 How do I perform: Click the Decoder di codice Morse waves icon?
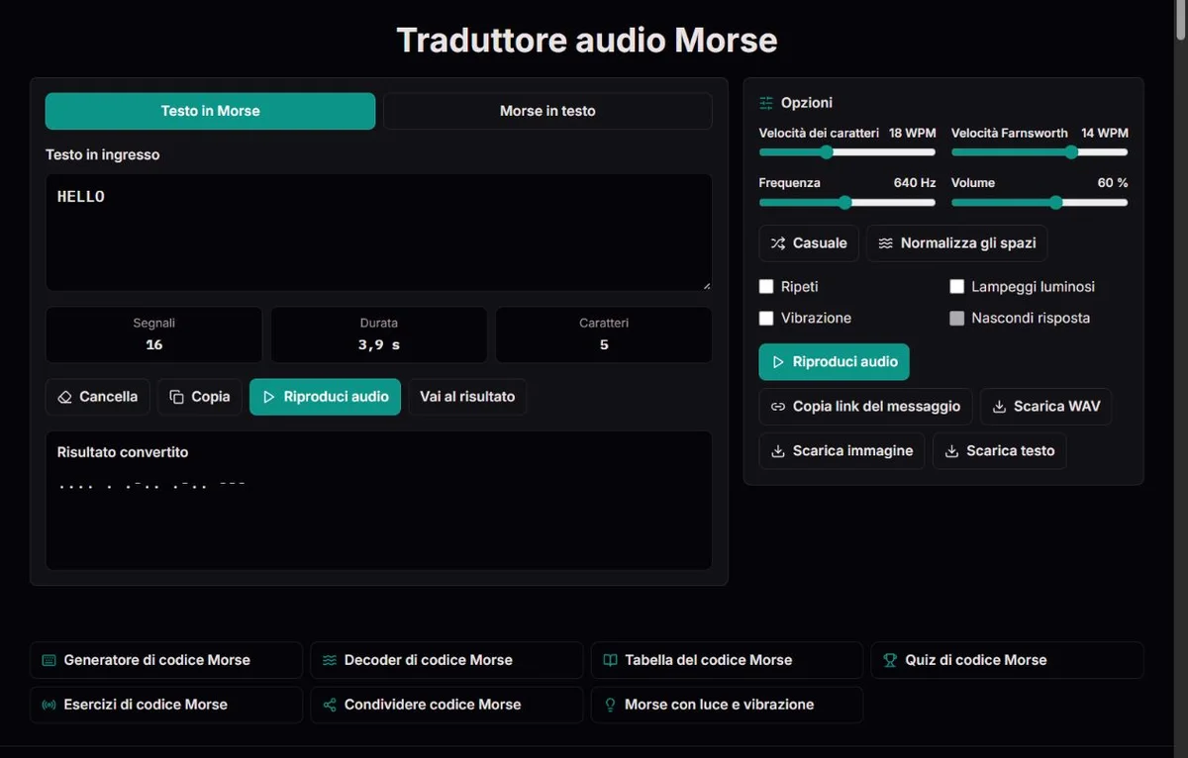pos(330,660)
